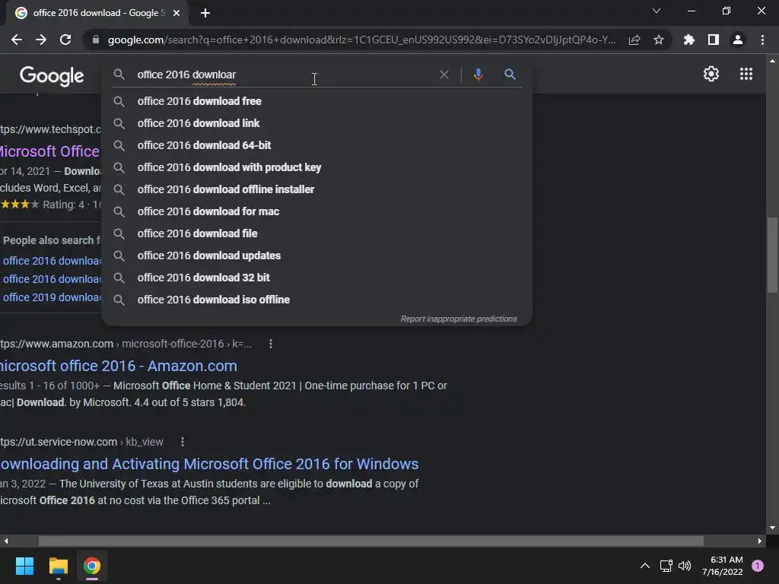The height and width of the screenshot is (584, 779).
Task: Open the Windows Start menu
Action: pos(24,566)
